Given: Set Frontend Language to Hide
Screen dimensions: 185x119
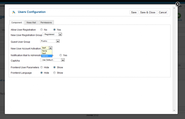Looking at the screenshot, I should (41, 73).
